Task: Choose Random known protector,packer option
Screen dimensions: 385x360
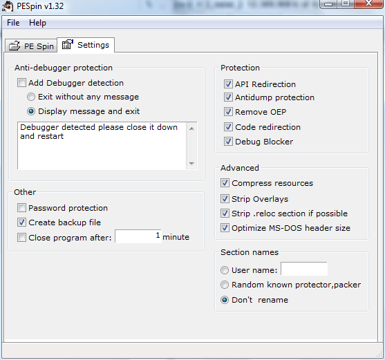Action: pos(225,285)
